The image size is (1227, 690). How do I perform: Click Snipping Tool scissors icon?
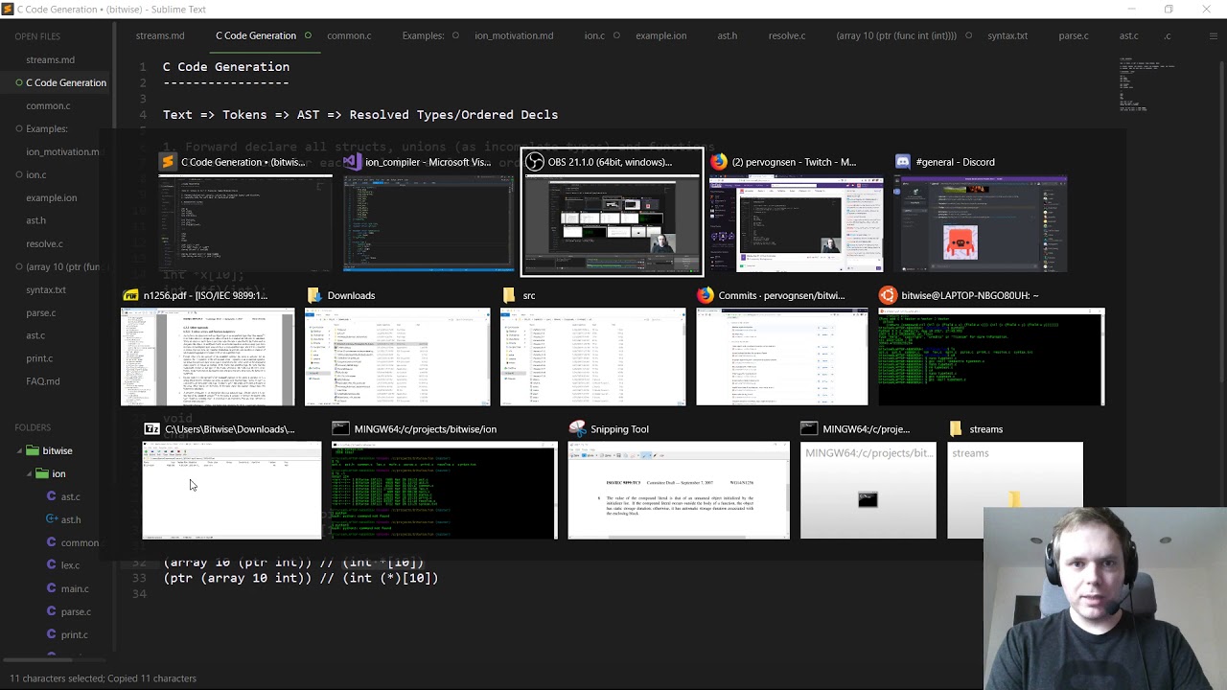pos(577,428)
